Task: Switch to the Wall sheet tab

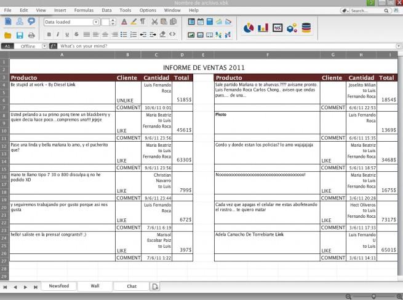Action: coord(94,286)
